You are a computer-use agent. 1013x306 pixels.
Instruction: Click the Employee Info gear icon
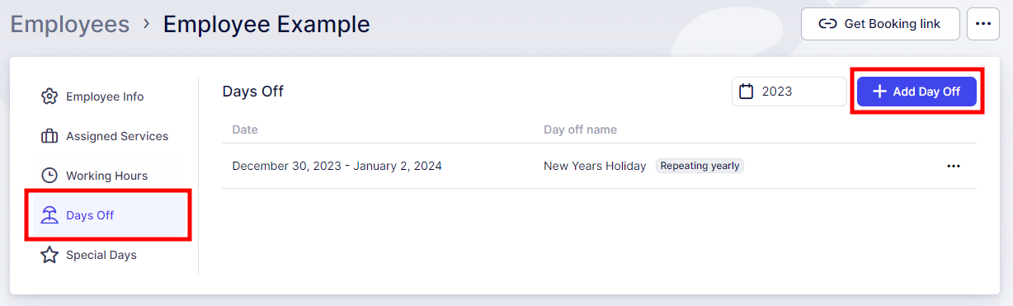[x=49, y=97]
